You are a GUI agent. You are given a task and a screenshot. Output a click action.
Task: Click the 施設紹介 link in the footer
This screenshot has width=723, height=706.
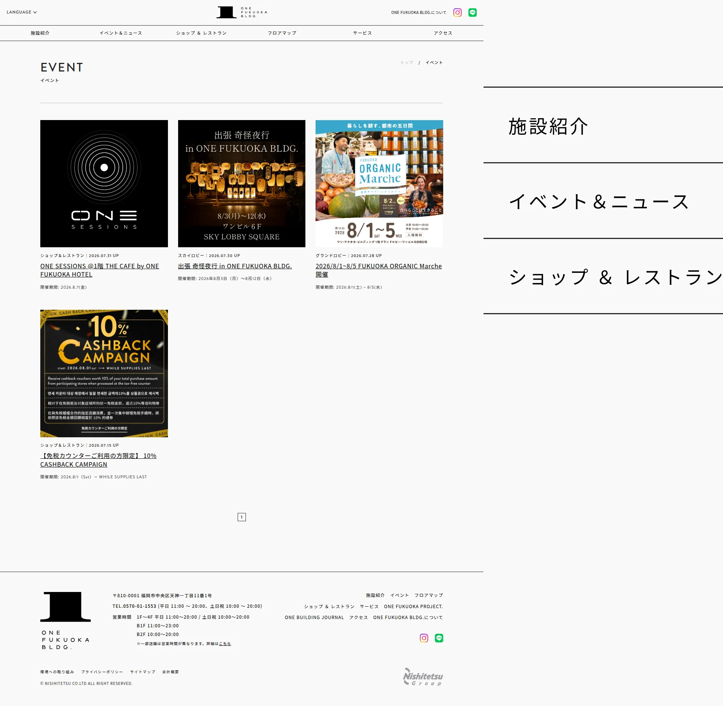coord(375,595)
